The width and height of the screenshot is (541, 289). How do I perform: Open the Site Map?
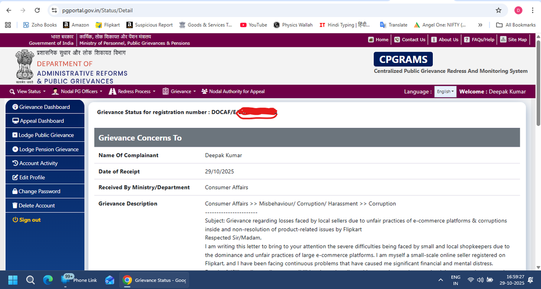pos(513,40)
